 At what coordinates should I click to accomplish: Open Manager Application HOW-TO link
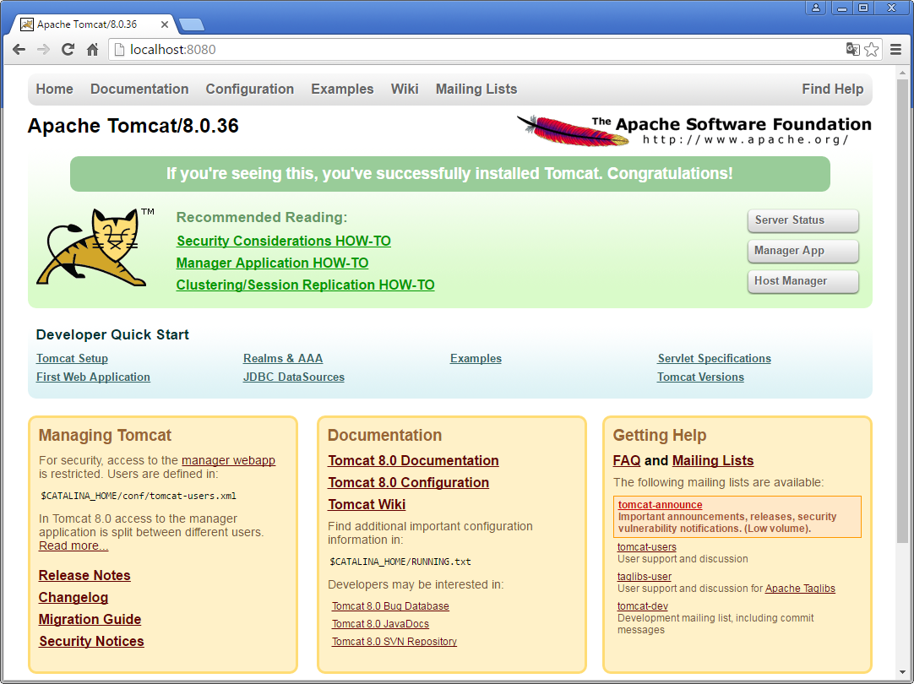pos(272,263)
